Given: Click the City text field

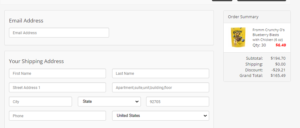Looking at the screenshot, I should click(40, 102).
